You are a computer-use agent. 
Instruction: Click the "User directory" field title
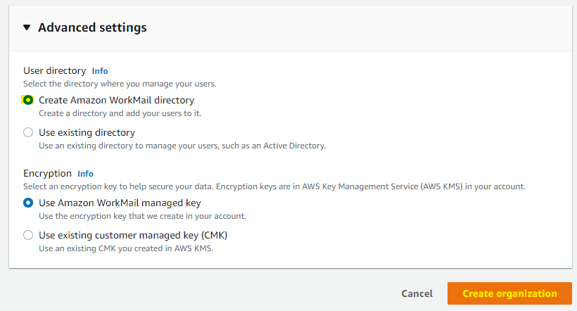(54, 71)
